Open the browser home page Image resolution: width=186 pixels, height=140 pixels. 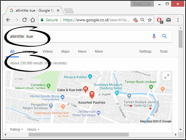(x=33, y=20)
